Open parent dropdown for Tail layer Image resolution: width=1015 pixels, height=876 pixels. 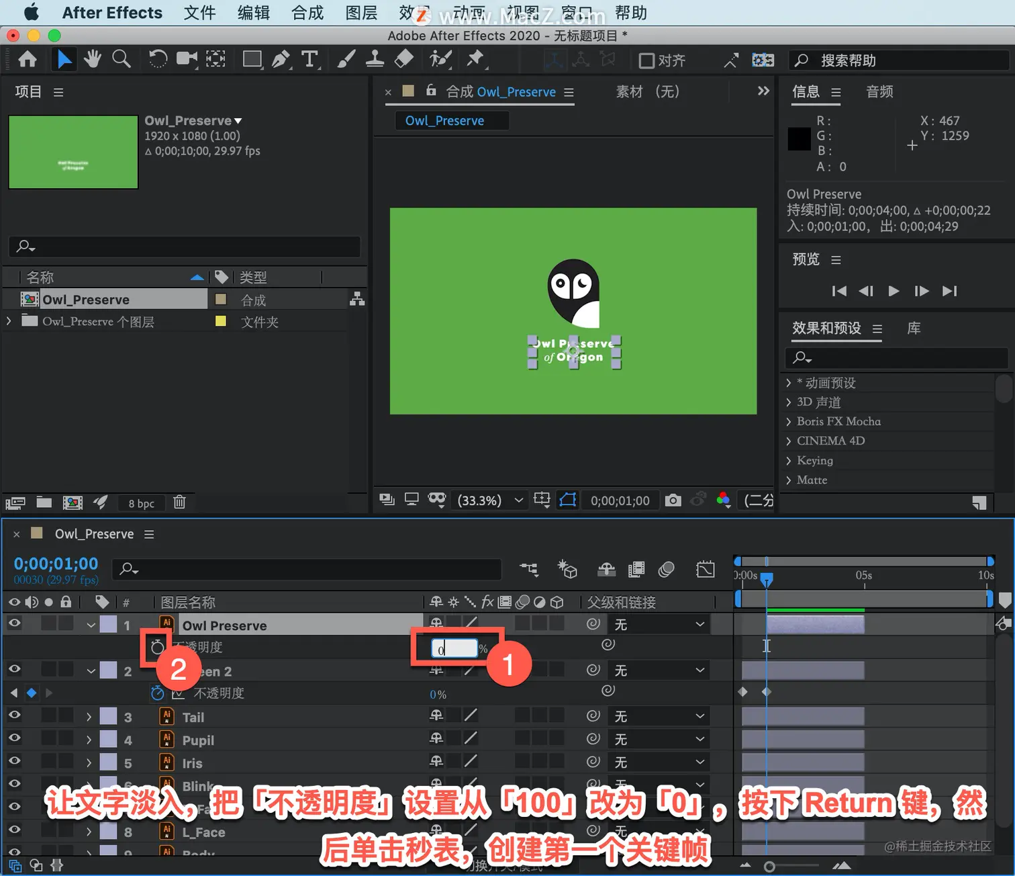[x=659, y=717]
